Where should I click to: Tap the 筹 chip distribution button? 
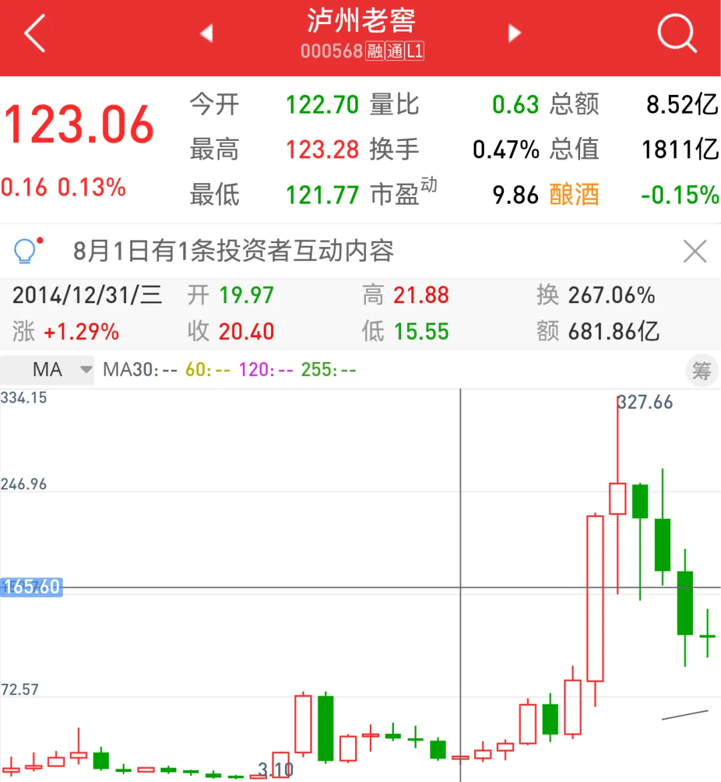click(701, 371)
